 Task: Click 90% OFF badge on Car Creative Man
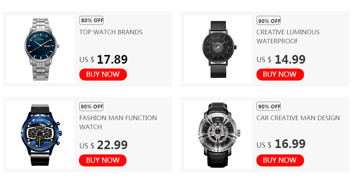(269, 106)
